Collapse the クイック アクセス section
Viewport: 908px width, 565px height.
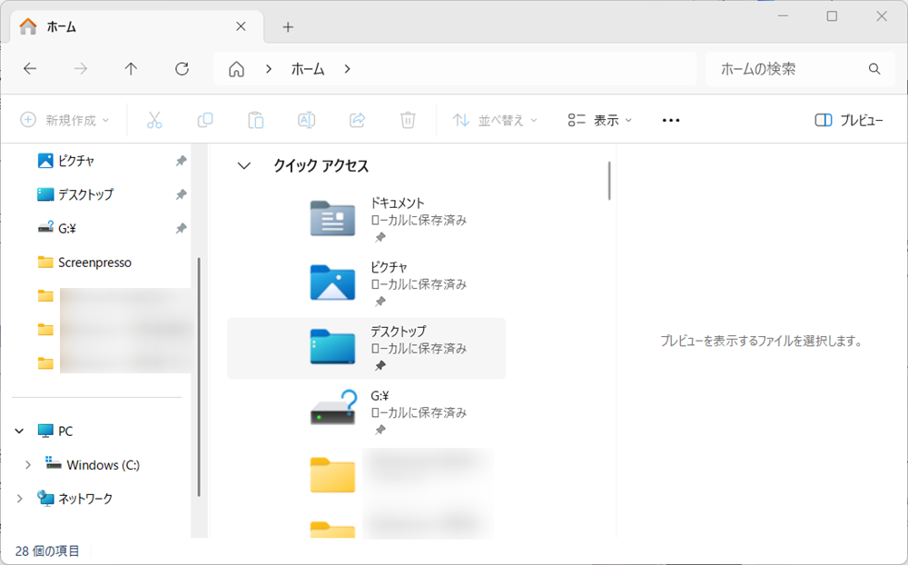tap(242, 165)
